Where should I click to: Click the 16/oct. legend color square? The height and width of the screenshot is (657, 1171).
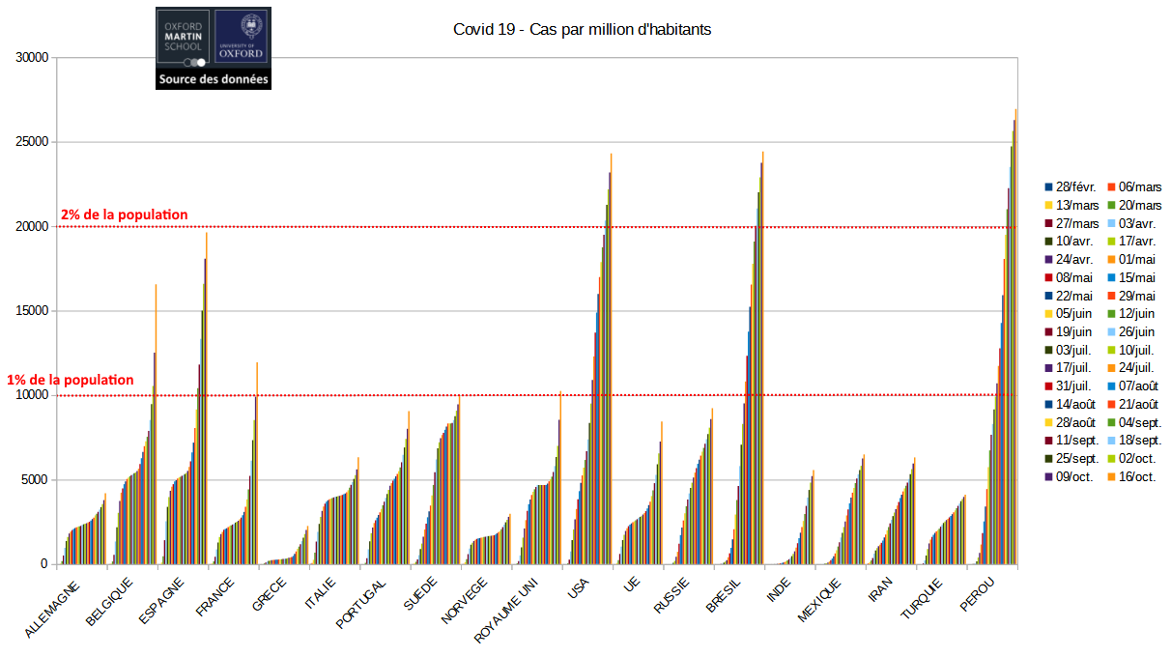click(x=1110, y=476)
